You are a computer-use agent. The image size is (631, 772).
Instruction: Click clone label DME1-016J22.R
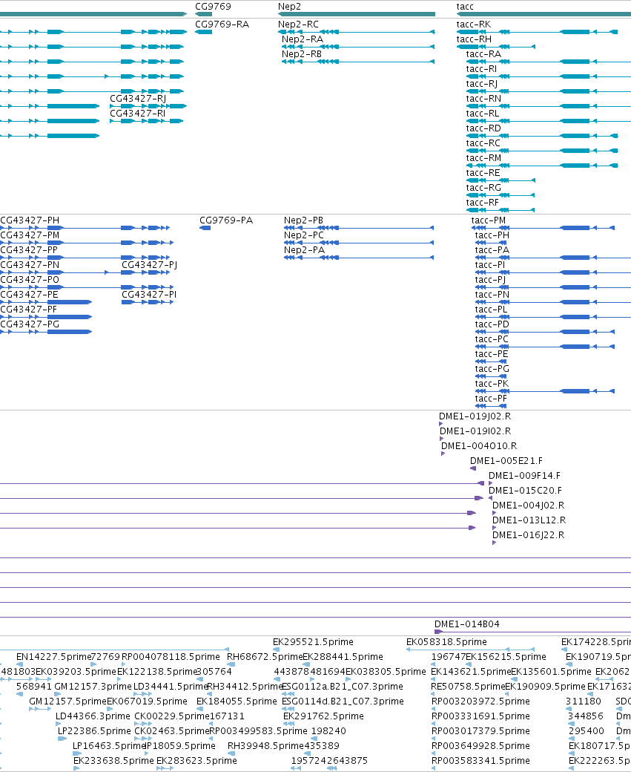(528, 534)
